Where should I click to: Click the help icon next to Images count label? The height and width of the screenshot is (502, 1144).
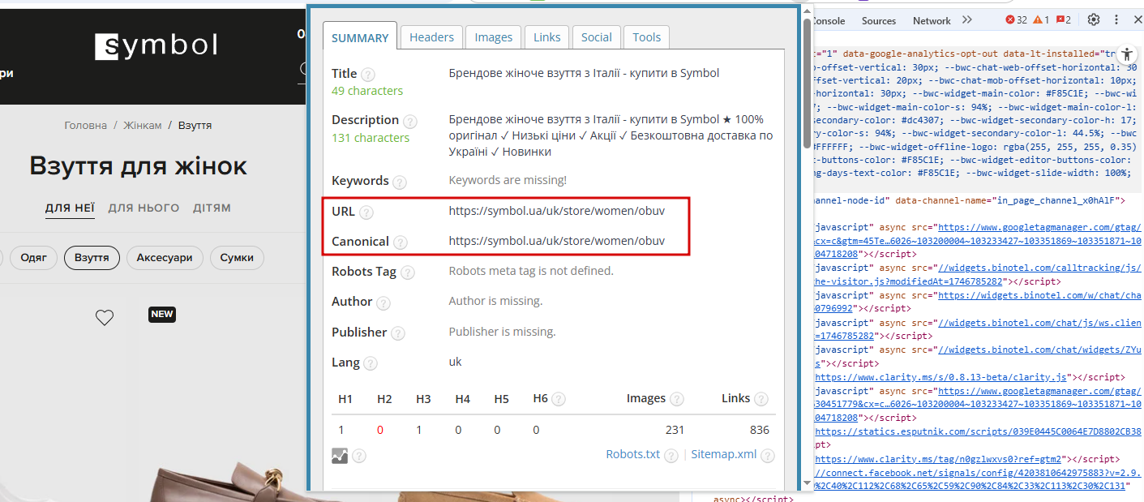pos(677,400)
